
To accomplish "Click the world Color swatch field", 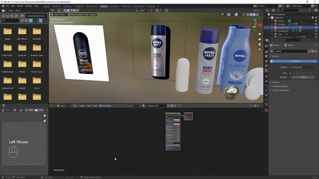I will (303, 73).
